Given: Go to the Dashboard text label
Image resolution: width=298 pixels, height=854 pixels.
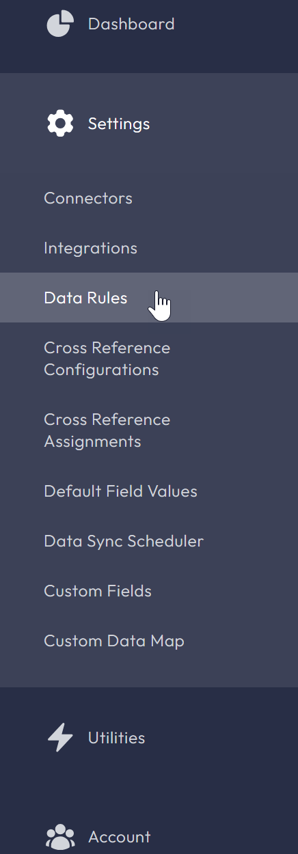Looking at the screenshot, I should (131, 24).
